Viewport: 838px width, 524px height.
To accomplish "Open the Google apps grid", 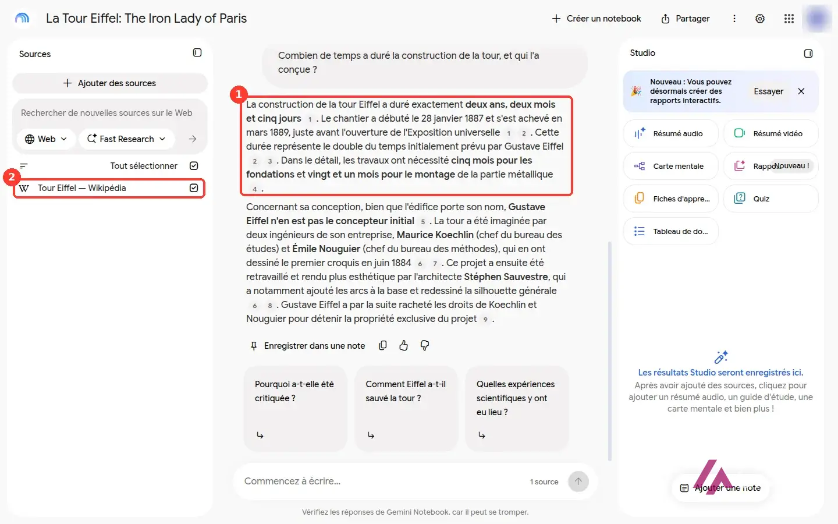I will coord(789,19).
